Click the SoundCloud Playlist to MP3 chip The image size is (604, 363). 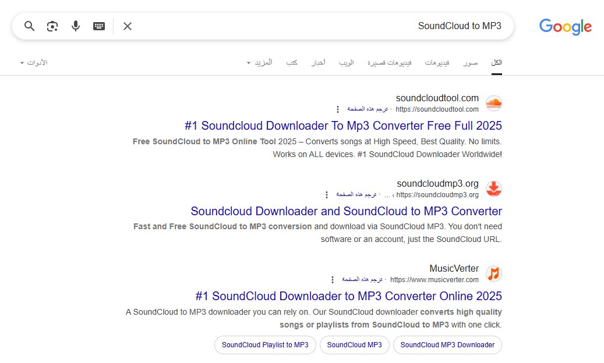[265, 345]
